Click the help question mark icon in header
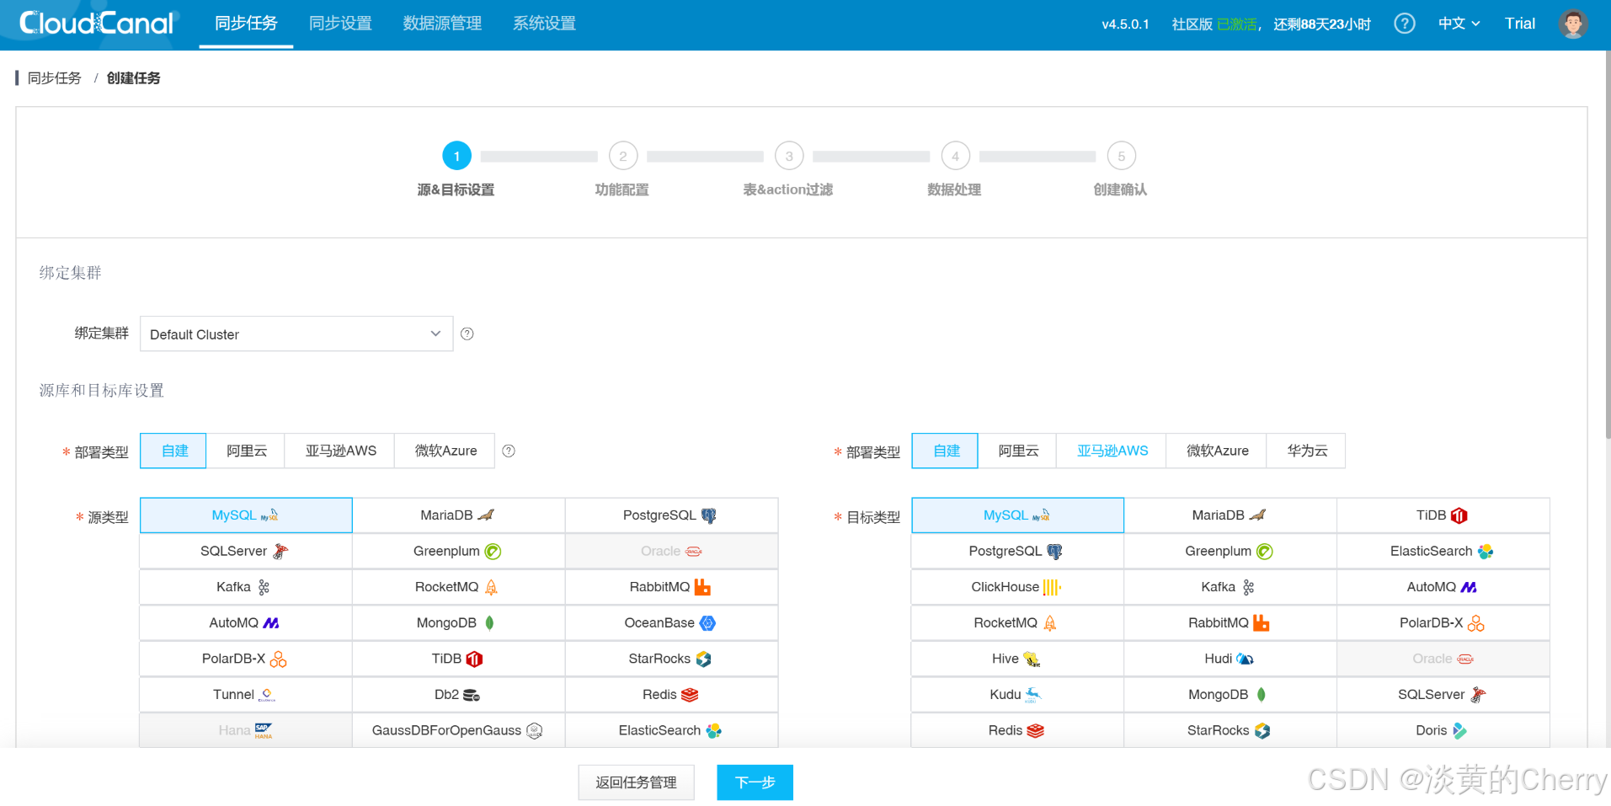Viewport: 1611px width, 806px height. coord(1404,24)
